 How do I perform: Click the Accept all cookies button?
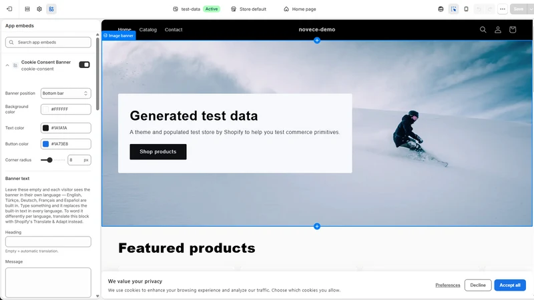pos(510,285)
